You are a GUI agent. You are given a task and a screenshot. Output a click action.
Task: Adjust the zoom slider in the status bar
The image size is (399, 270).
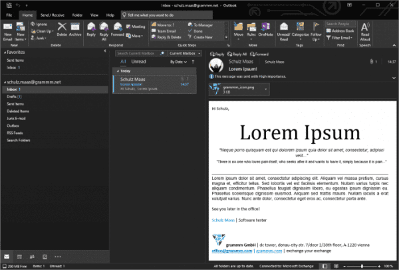coord(362,266)
